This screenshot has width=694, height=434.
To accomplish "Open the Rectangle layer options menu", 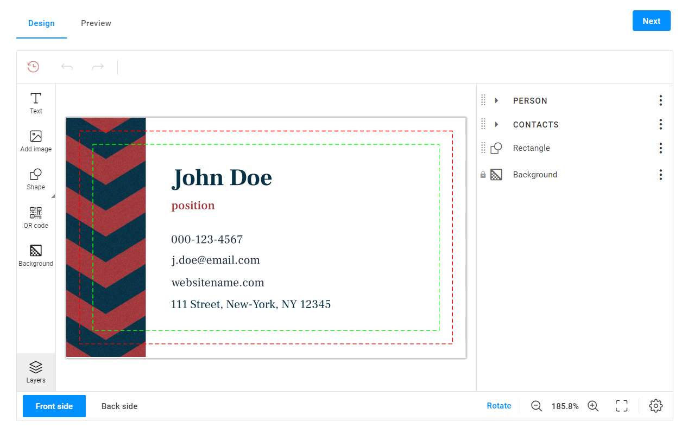I will click(660, 148).
